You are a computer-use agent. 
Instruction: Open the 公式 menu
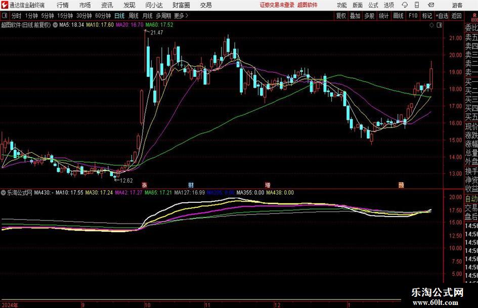pyautogui.click(x=373, y=5)
